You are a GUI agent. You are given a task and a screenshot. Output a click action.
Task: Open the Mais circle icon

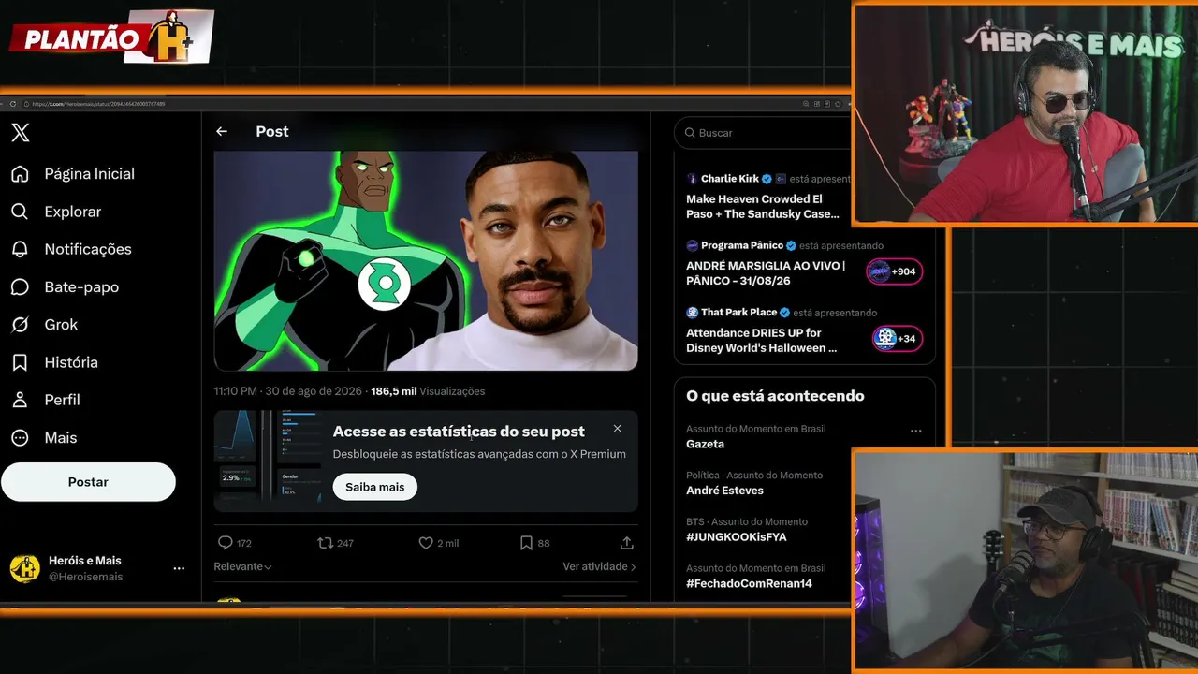pos(20,438)
